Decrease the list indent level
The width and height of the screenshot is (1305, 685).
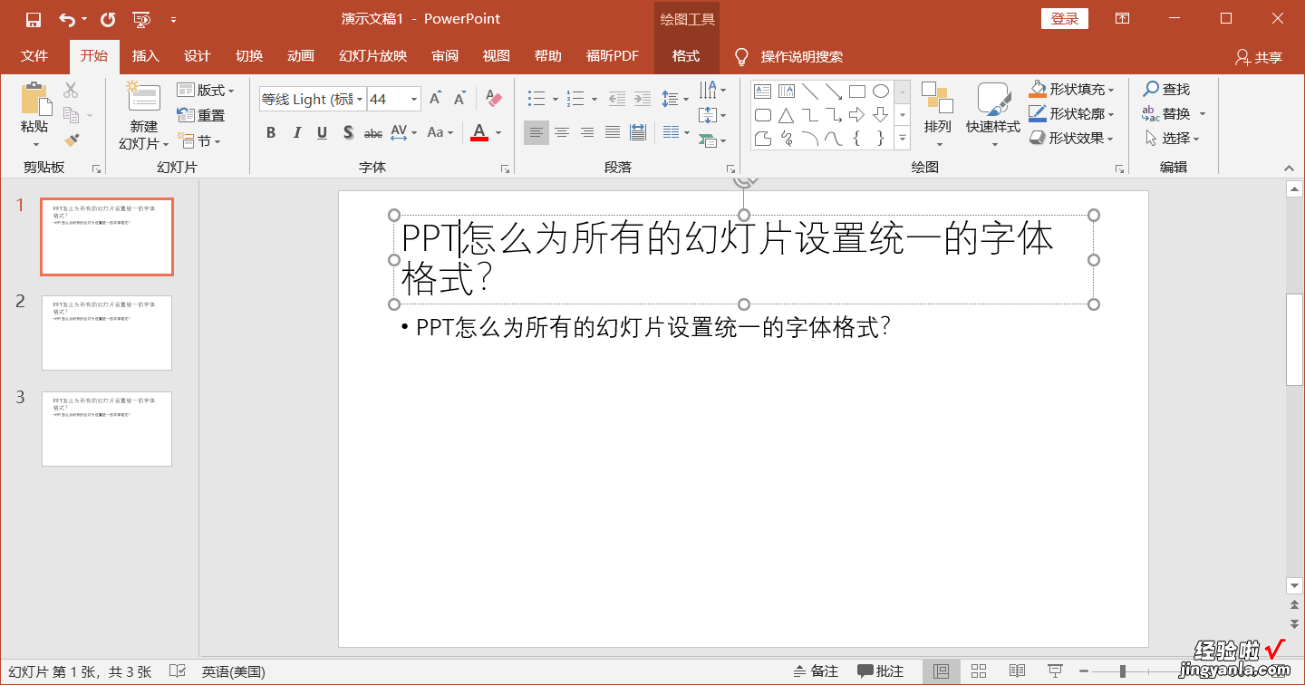pyautogui.click(x=617, y=99)
